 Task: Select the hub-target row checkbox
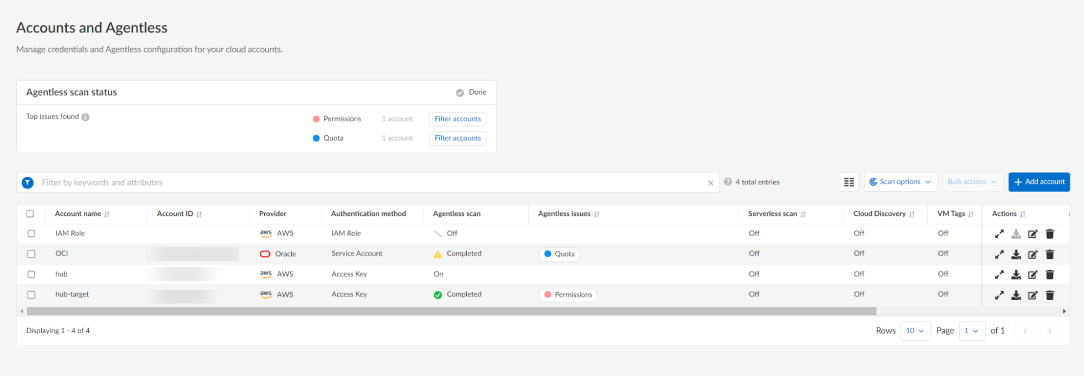[31, 295]
